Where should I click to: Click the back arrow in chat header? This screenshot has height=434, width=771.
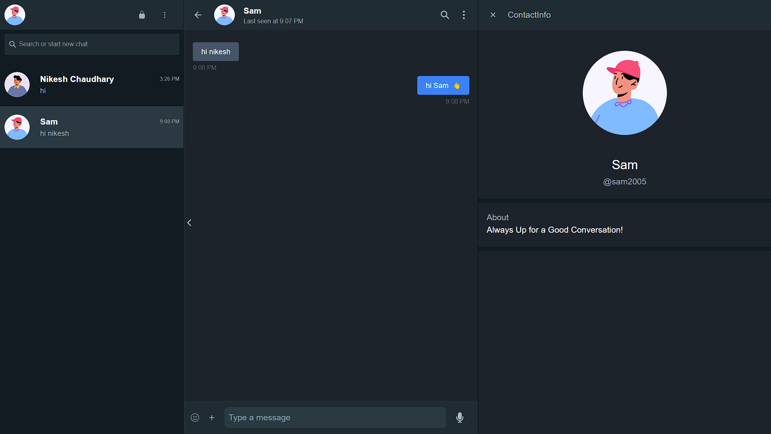click(198, 15)
